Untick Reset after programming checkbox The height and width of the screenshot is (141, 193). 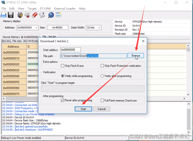[x=63, y=100]
